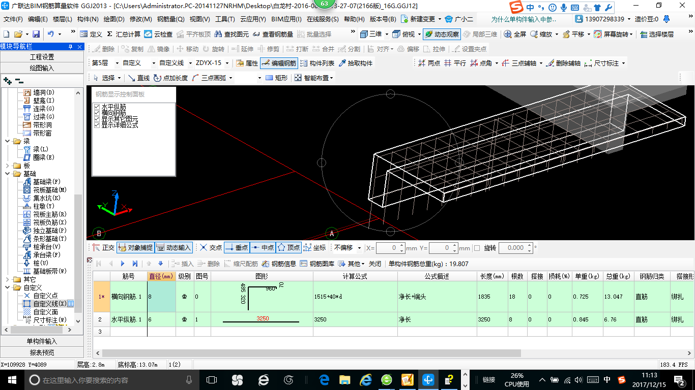Screen dimensions: 695x390
Task: Choose 点加长度 point plus length
Action: coord(170,78)
